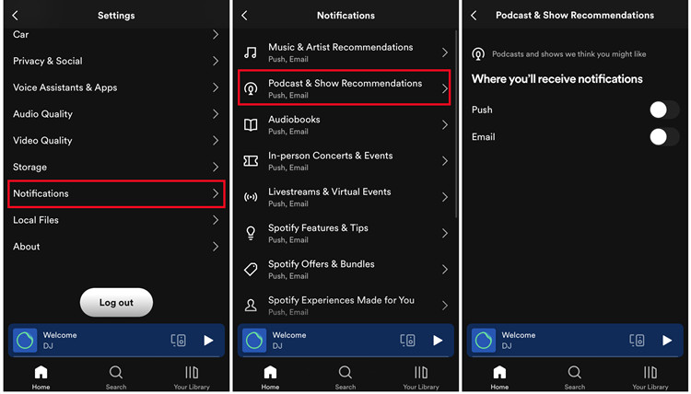Tap the music note icon for Music & Artist Recommendations

(251, 52)
